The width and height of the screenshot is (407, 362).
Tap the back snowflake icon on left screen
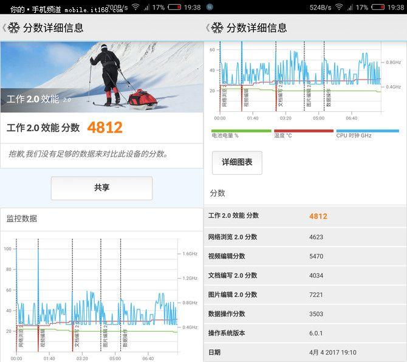(x=13, y=28)
